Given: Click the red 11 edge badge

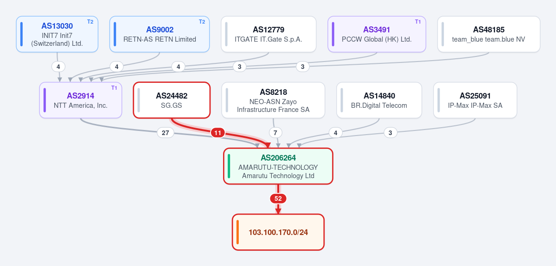Looking at the screenshot, I should click(218, 133).
